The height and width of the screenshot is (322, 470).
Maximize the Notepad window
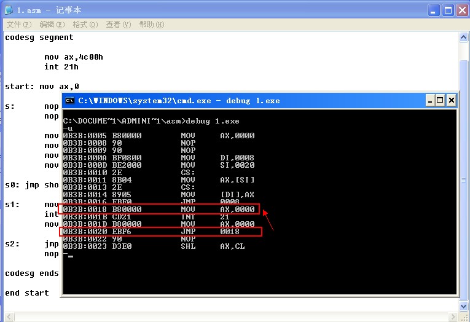tap(447, 10)
